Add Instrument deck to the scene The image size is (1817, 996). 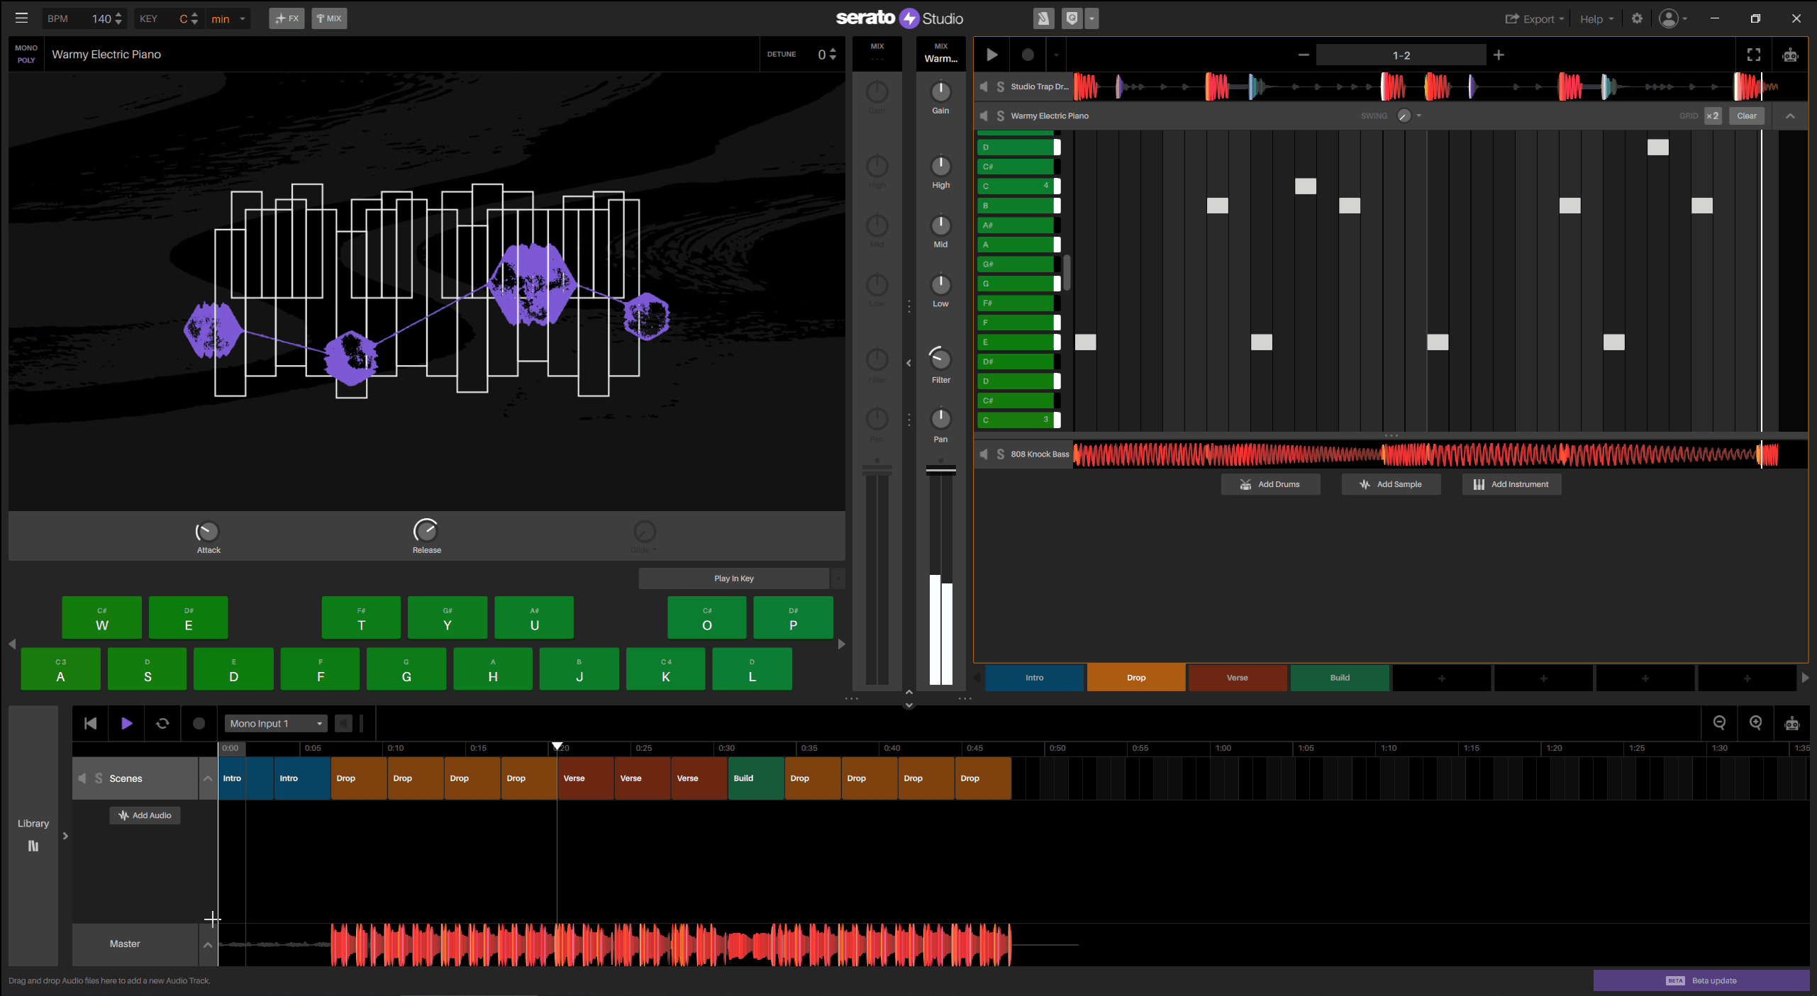click(1511, 484)
